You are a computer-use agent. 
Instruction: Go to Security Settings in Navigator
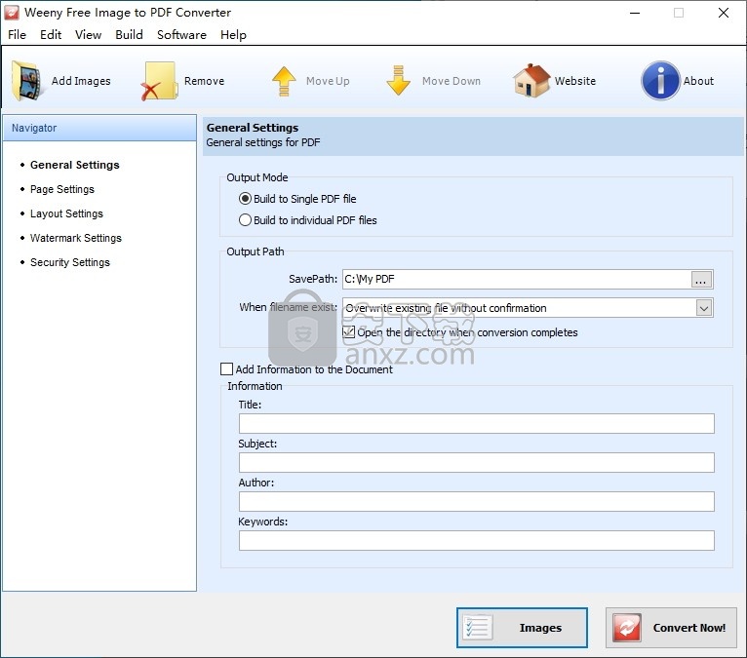(70, 262)
